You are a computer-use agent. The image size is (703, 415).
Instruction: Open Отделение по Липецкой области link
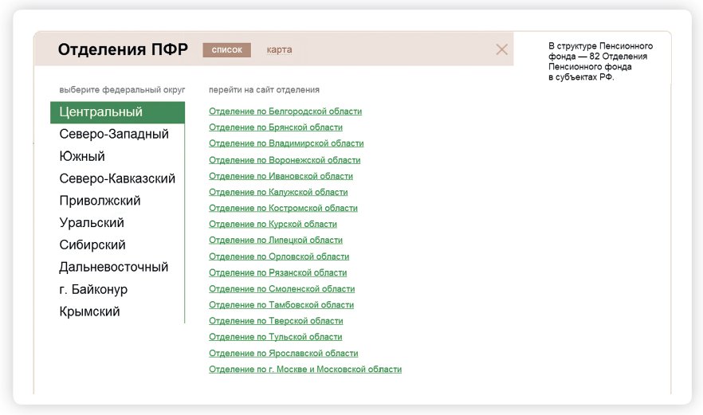[276, 241]
